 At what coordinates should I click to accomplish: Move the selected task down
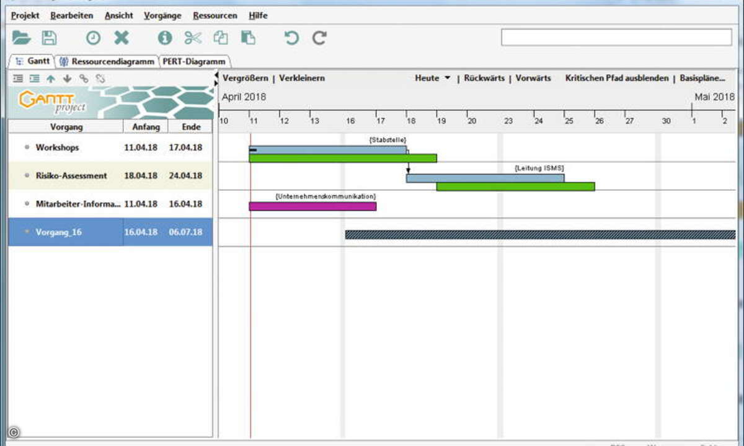(67, 79)
